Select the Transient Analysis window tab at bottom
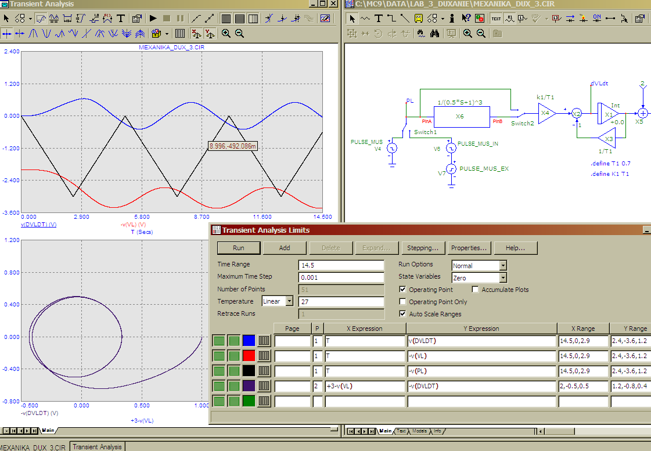651x451 pixels. 97,447
